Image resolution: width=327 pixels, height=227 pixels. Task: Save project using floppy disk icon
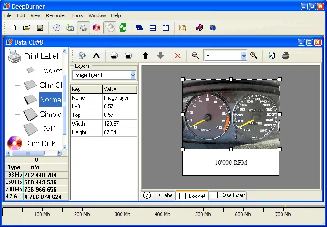click(x=40, y=28)
